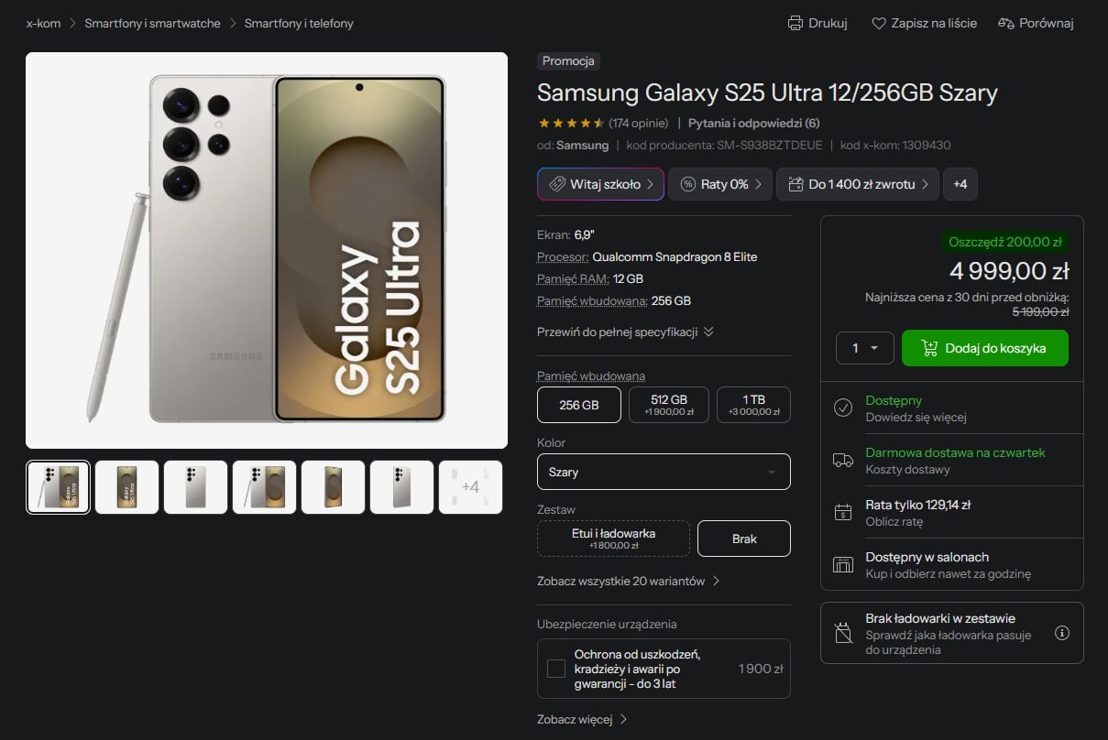
Task: Click the Pamięć RAM specification label
Action: [574, 278]
